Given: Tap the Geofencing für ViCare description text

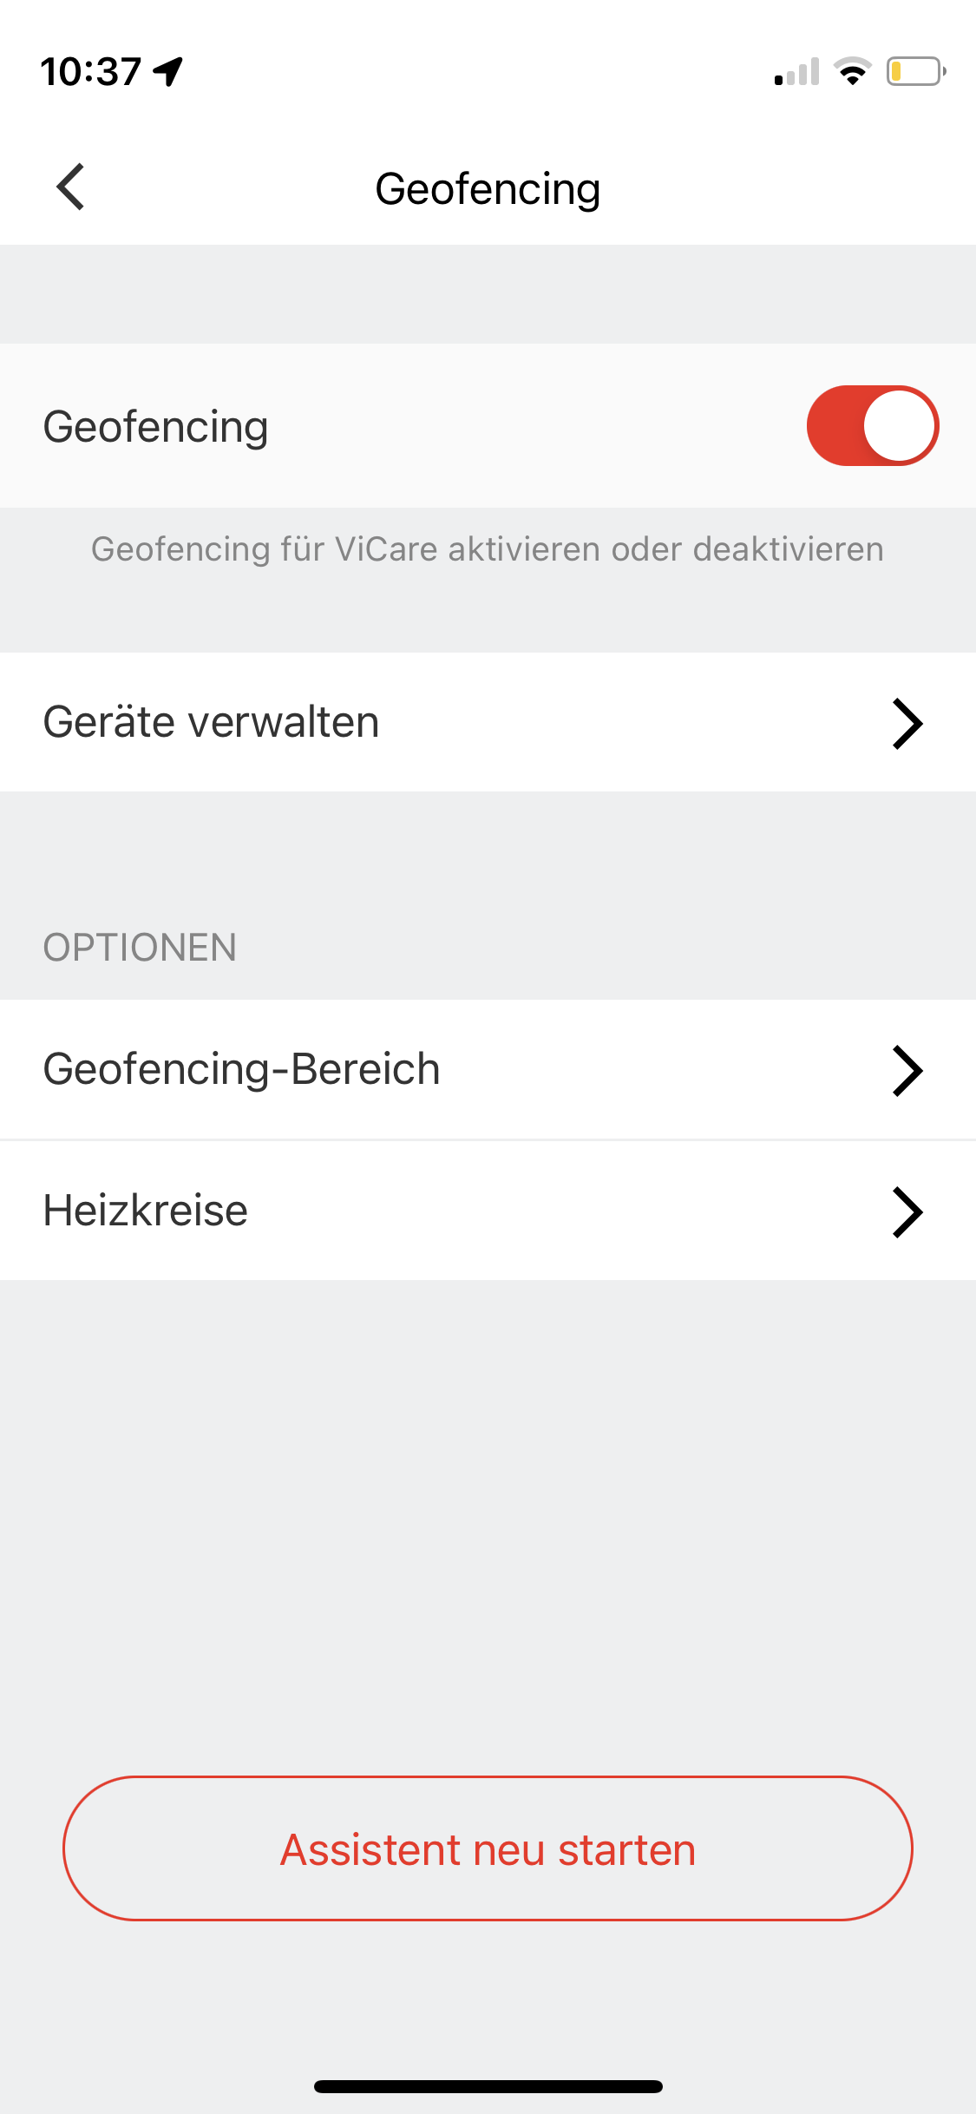Looking at the screenshot, I should [x=488, y=549].
